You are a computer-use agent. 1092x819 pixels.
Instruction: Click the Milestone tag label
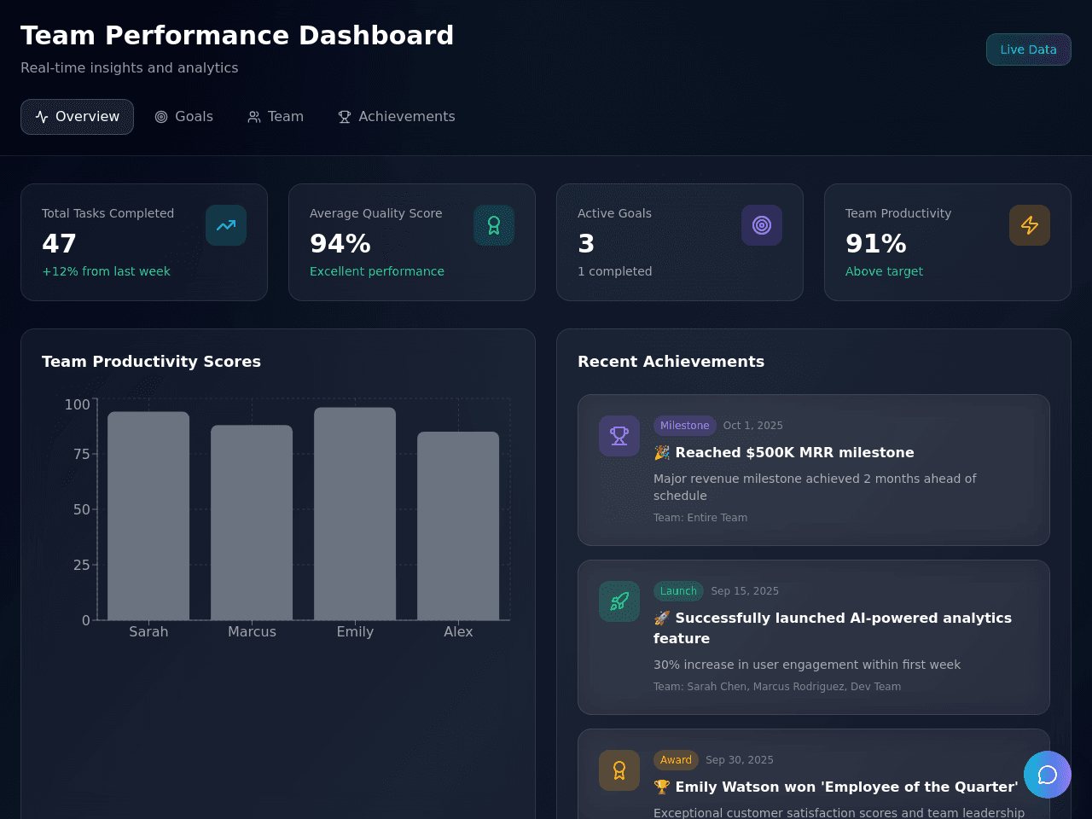[x=684, y=426]
